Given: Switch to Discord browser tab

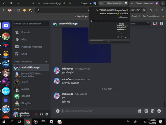Looking at the screenshot, I should pos(144,3).
